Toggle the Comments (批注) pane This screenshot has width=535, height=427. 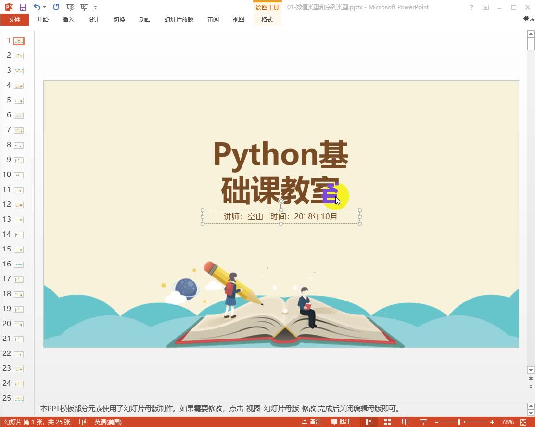click(340, 422)
